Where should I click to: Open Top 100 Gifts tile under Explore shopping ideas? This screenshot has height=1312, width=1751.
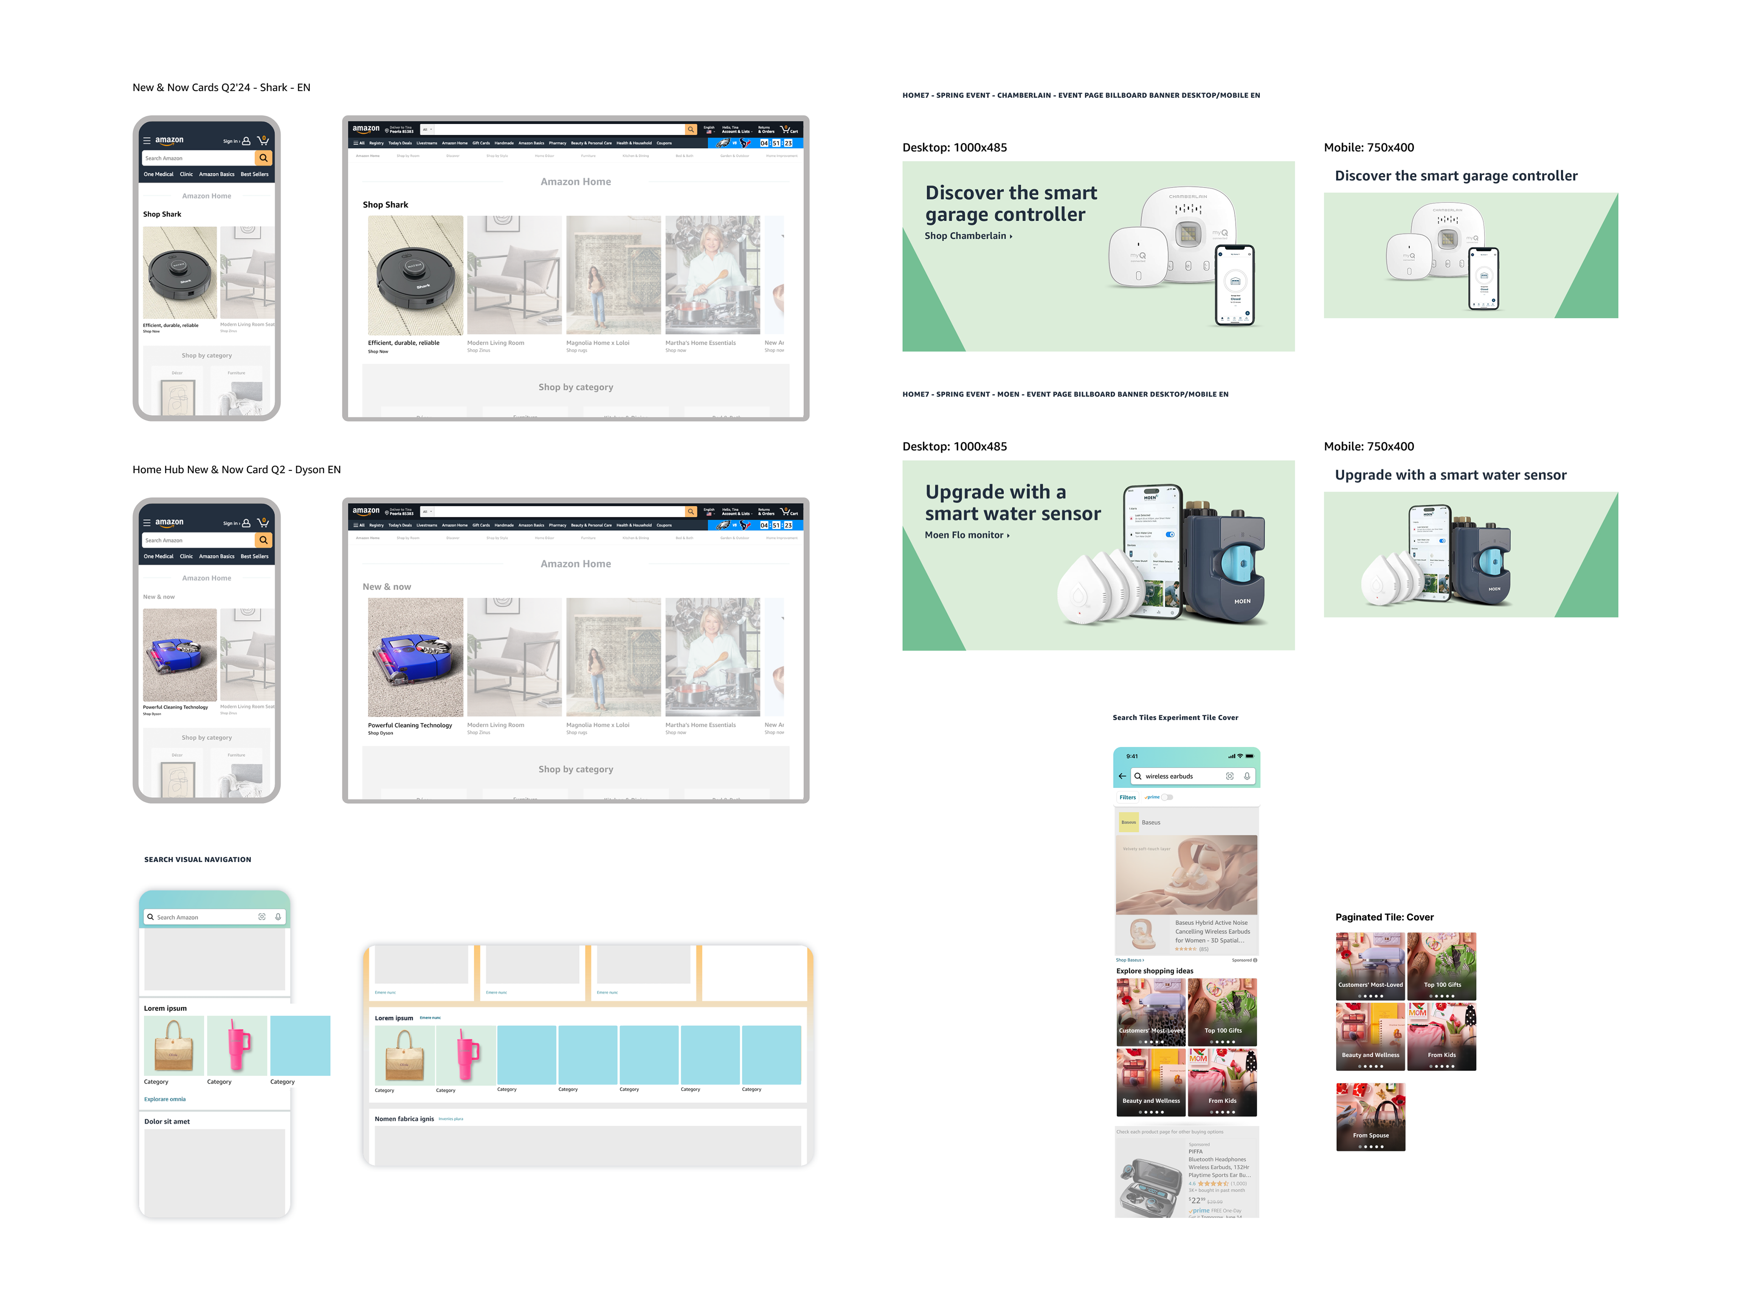[x=1222, y=1012]
